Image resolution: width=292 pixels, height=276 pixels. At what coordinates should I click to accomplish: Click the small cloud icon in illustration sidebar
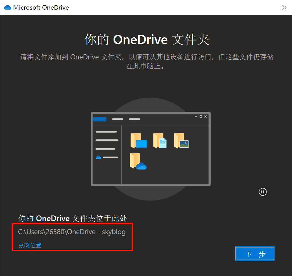coord(98,157)
